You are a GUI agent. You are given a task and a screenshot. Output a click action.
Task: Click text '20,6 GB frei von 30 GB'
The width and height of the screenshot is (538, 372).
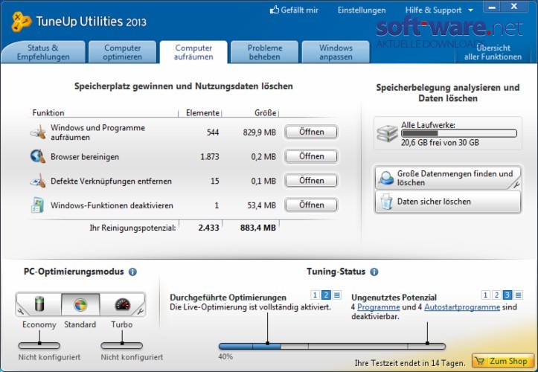(x=440, y=143)
